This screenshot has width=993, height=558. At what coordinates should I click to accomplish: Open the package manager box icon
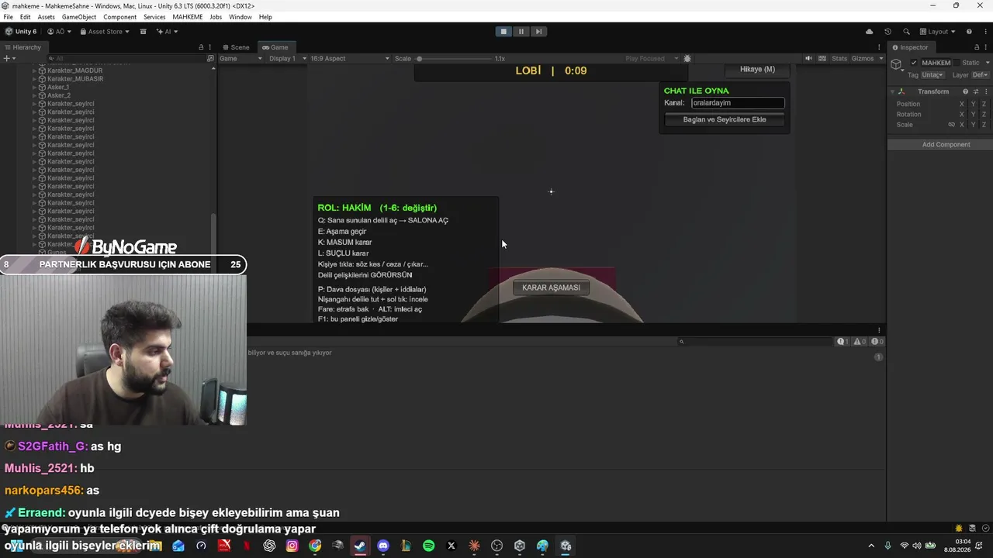pos(144,32)
